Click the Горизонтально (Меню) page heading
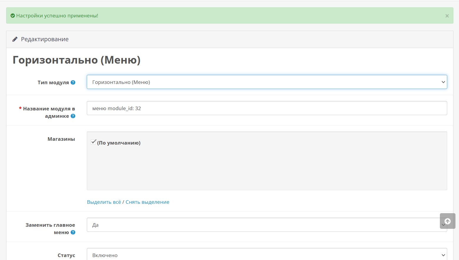Viewport: 459px width, 260px height. [x=76, y=60]
